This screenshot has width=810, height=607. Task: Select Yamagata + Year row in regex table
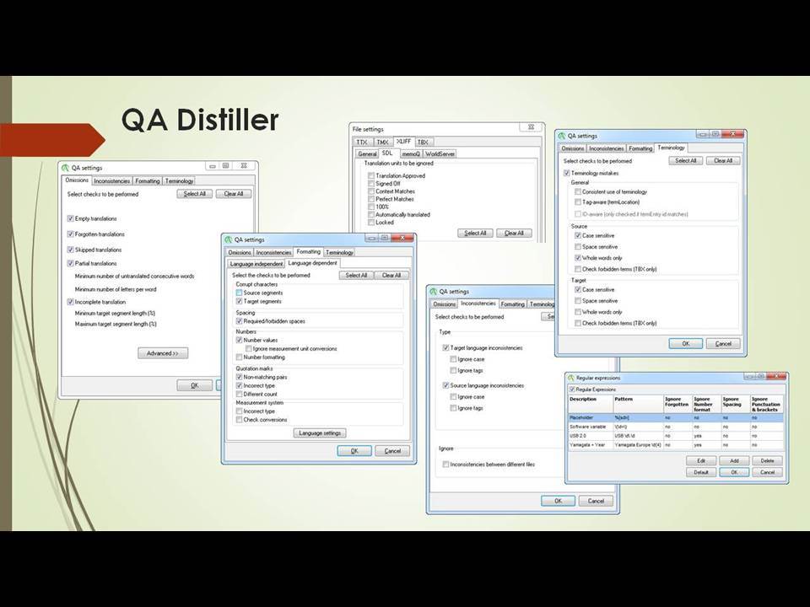(676, 444)
